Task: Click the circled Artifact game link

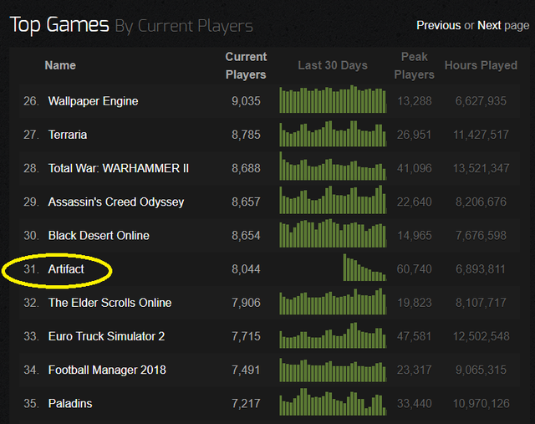Action: click(x=66, y=269)
